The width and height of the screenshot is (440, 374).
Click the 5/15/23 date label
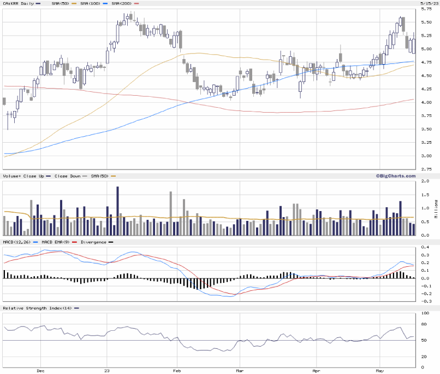pyautogui.click(x=429, y=3)
